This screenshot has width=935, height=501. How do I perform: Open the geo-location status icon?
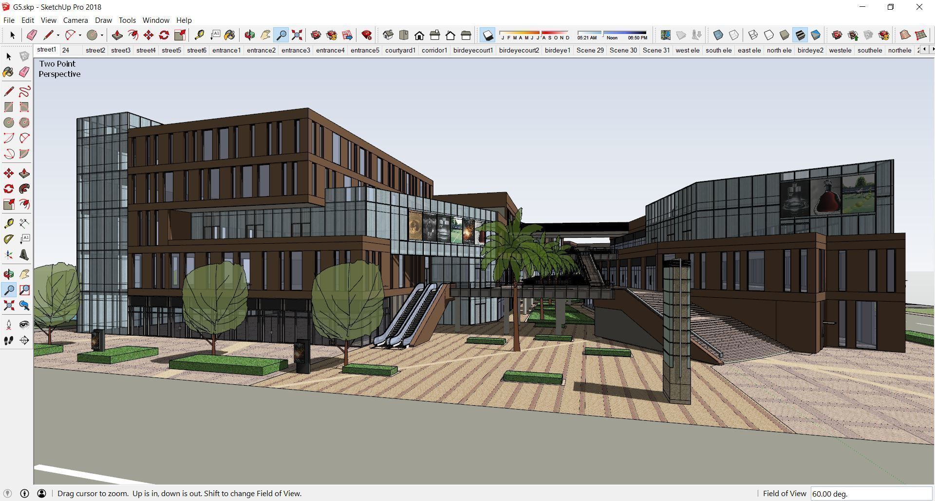point(7,493)
